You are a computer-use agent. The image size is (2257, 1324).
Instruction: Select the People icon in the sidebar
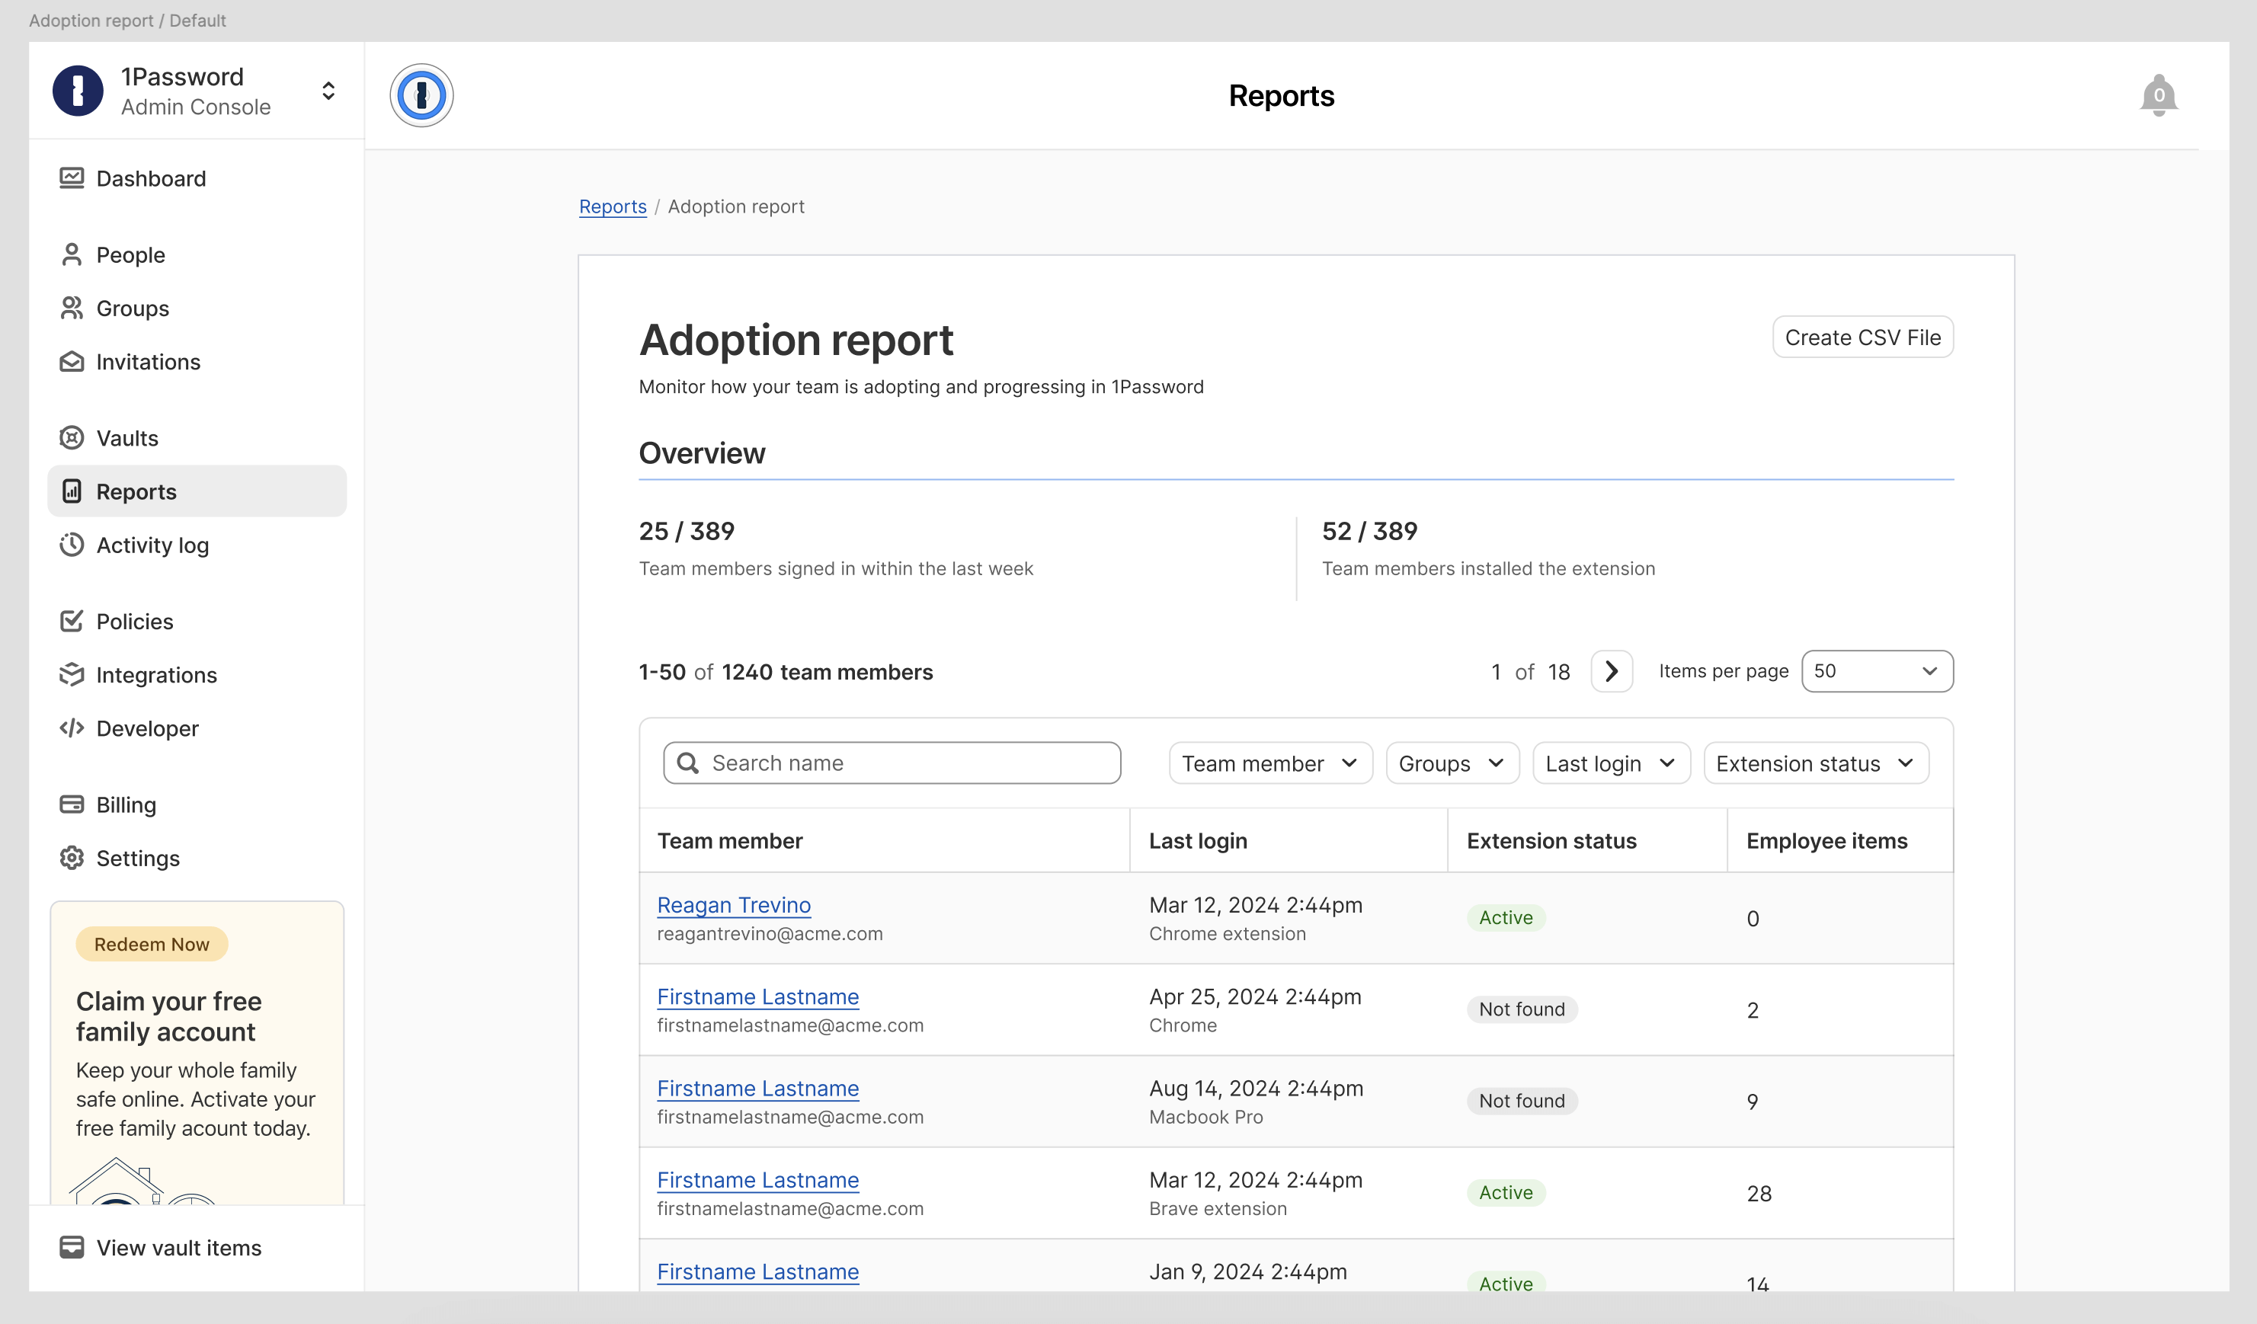pos(72,254)
